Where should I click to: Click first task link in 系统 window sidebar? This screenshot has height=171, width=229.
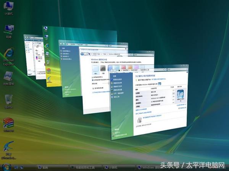point(66,51)
